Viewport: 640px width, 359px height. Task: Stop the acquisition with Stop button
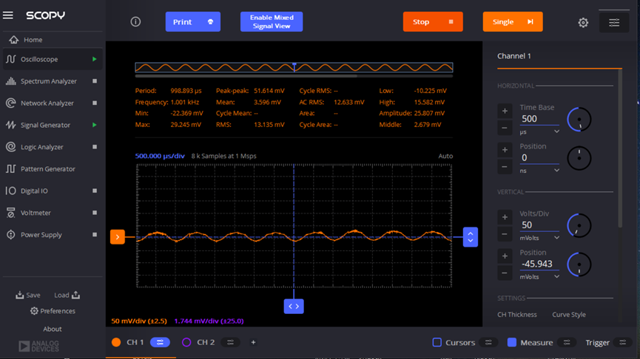click(433, 21)
